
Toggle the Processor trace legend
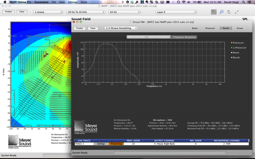pos(237,43)
